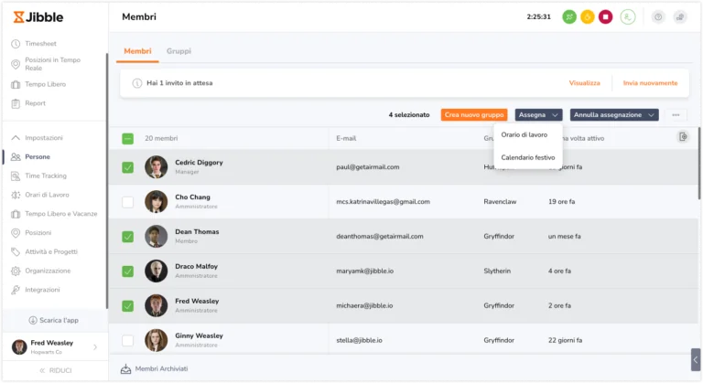Viewport: 703px width, 383px height.
Task: Open Tempo Libero e Vacanze
Action: click(60, 214)
